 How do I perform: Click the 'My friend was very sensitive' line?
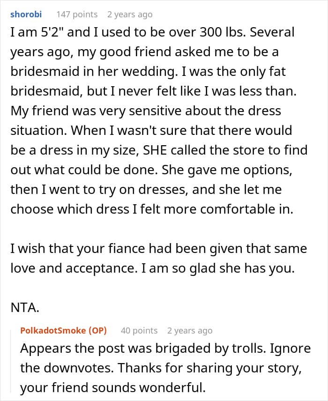[x=146, y=111]
